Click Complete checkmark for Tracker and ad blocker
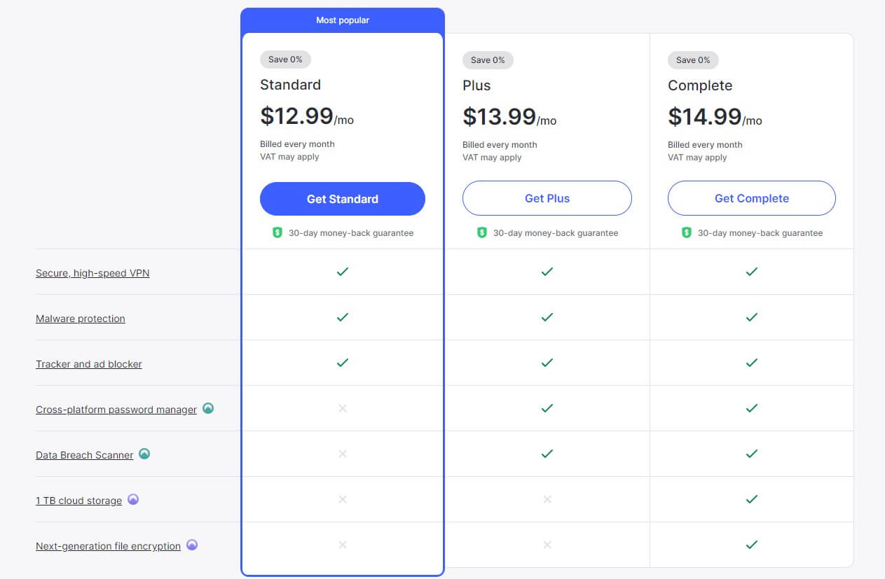 pyautogui.click(x=752, y=363)
